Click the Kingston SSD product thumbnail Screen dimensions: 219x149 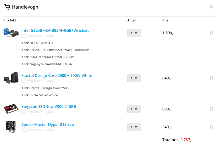tap(11, 109)
